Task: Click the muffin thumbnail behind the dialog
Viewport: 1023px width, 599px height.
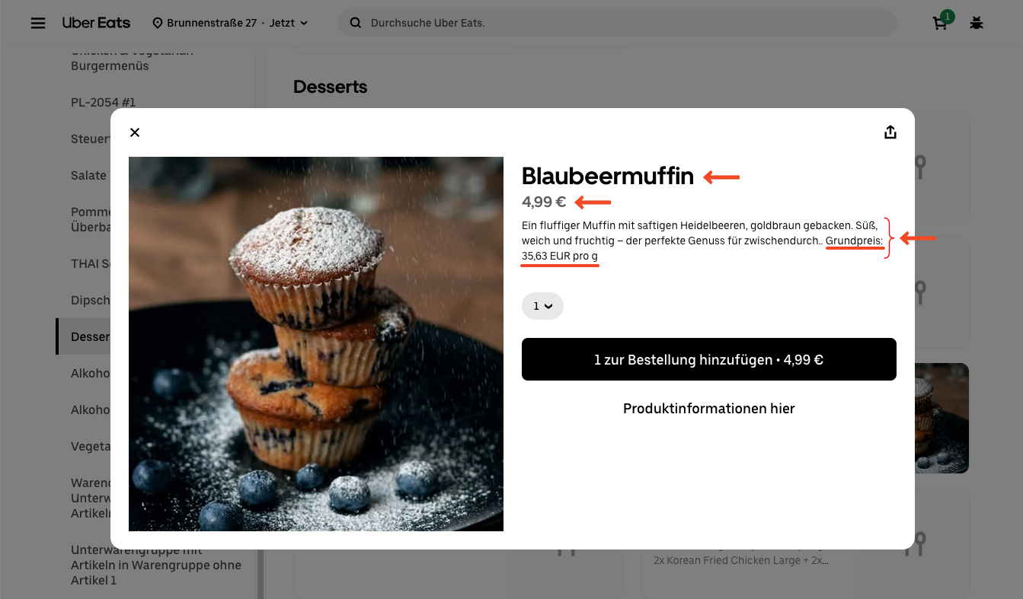Action: tap(941, 418)
